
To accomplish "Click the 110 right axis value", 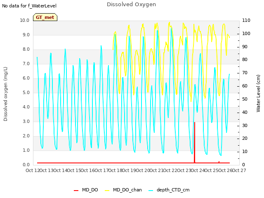I will tap(246, 20).
